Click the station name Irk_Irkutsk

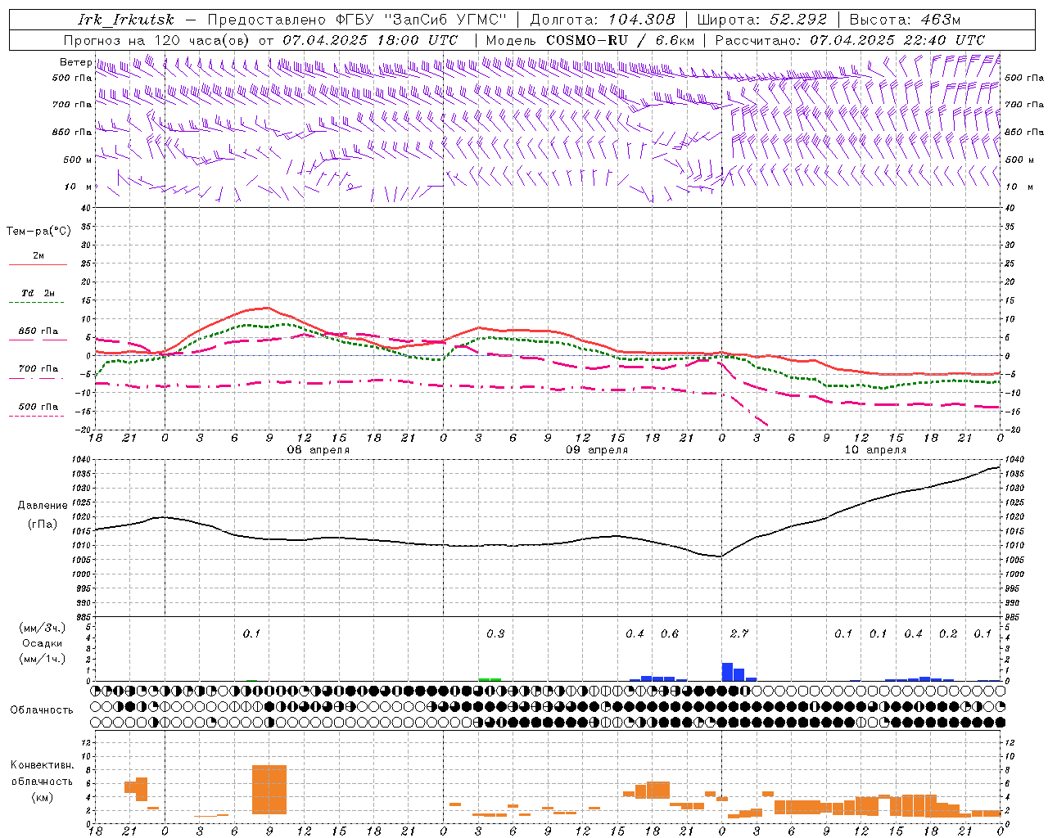126,20
